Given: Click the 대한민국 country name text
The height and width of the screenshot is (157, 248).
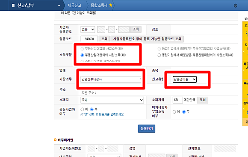Looking at the screenshot, I should (x=189, y=100).
